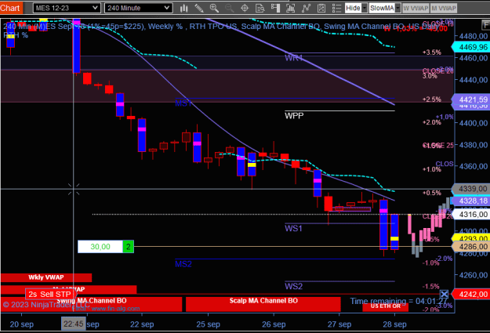Select the 4469,96 cyan price marker
Screen dimensions: 490x333
pos(471,47)
